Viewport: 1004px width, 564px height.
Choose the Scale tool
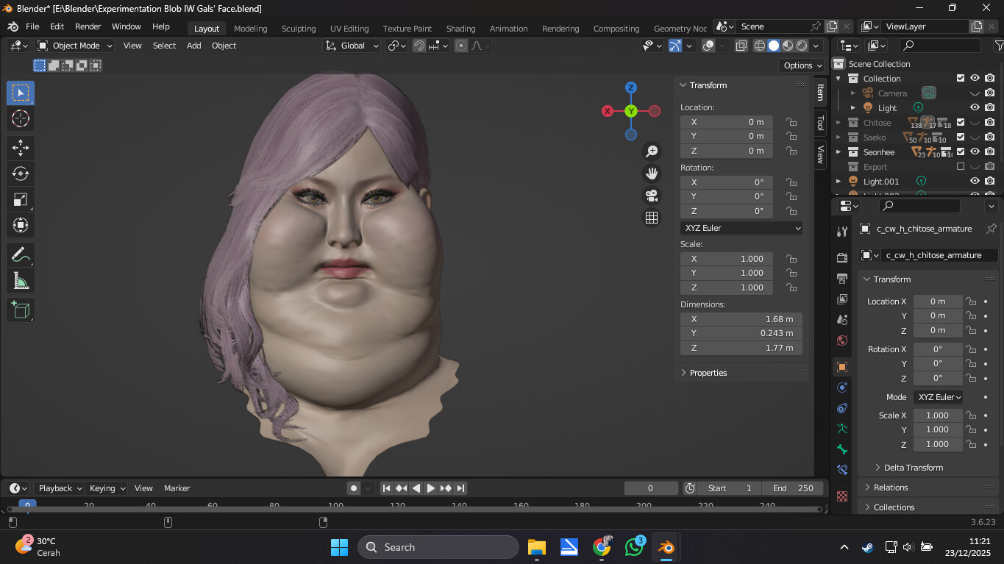click(x=21, y=199)
